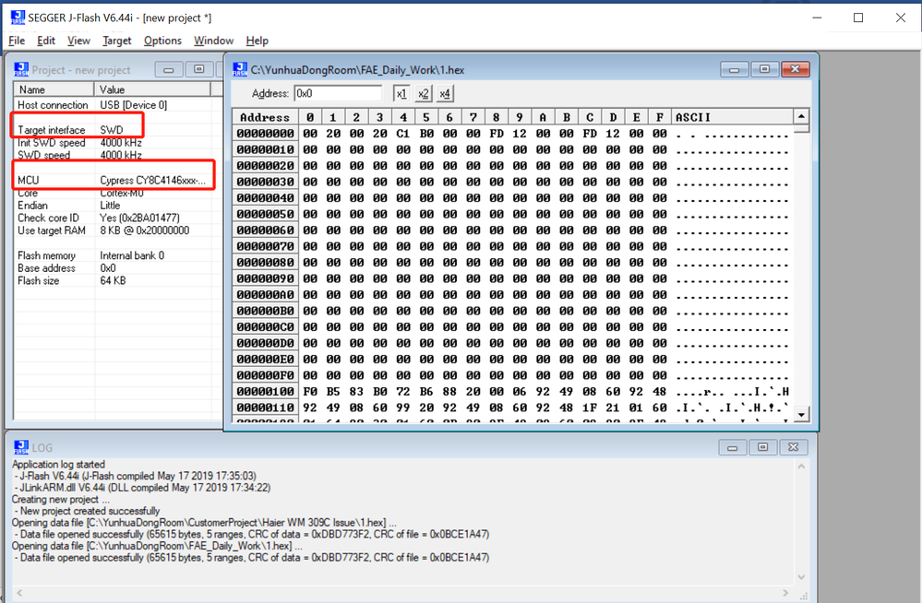The width and height of the screenshot is (922, 603).
Task: Click the LOG panel's J-Flash icon
Action: point(20,447)
